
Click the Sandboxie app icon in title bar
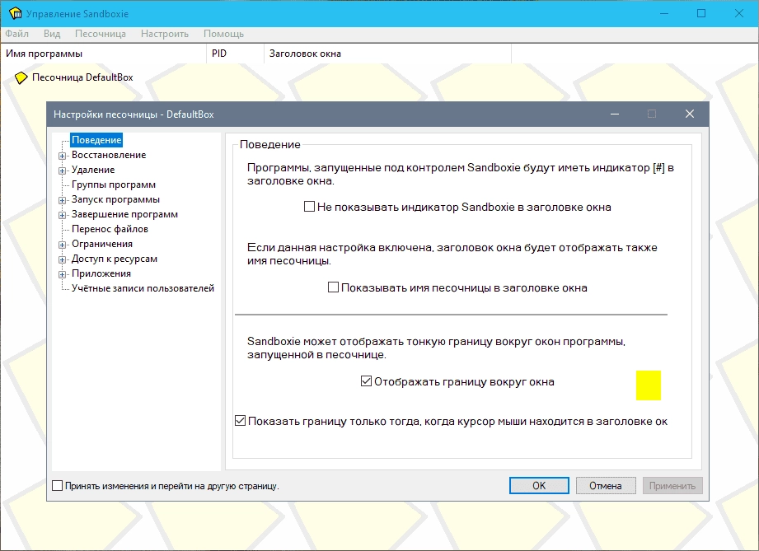point(16,13)
